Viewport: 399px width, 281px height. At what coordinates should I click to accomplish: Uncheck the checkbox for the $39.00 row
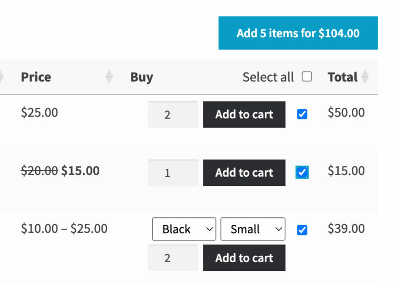pyautogui.click(x=302, y=230)
